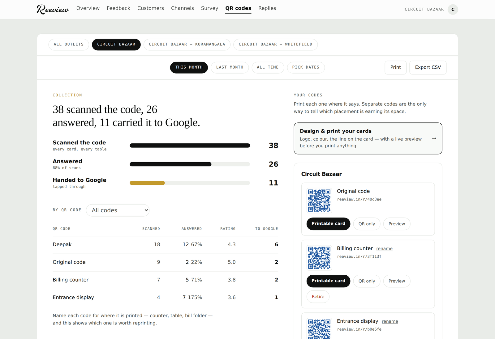This screenshot has width=495, height=339.
Task: Select the Circuit Bazaar outlet pill
Action: point(116,44)
